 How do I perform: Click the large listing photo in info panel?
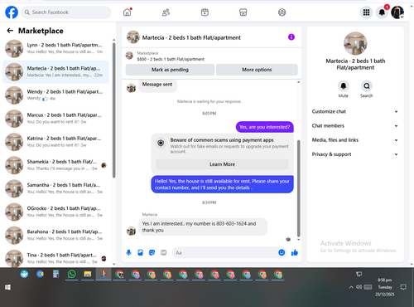[x=355, y=43]
